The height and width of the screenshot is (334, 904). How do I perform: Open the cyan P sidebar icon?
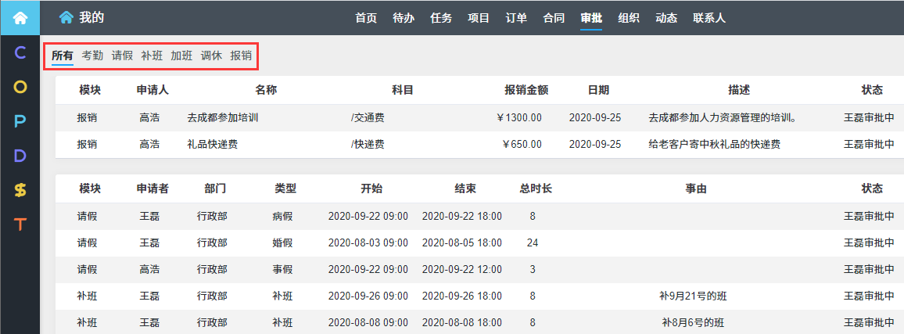[x=20, y=121]
